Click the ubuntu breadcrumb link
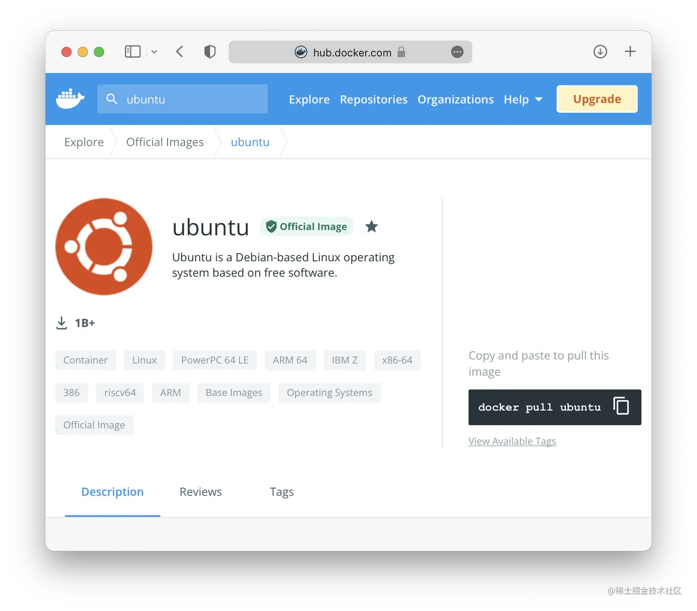Image resolution: width=697 pixels, height=611 pixels. (x=250, y=142)
